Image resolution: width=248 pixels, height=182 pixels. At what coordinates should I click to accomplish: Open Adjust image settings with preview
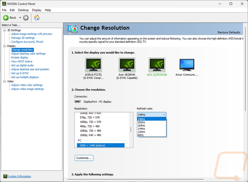click(x=32, y=34)
